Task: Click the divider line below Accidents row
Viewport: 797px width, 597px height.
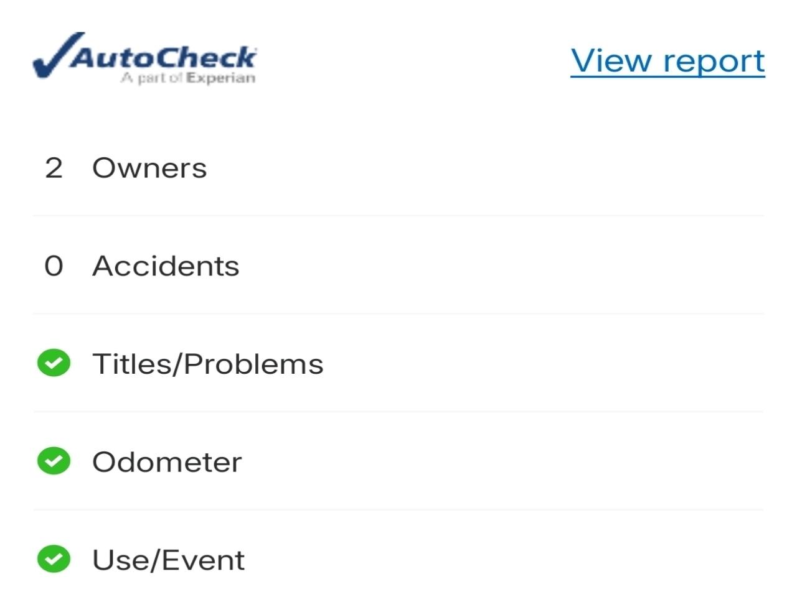Action: point(398,314)
